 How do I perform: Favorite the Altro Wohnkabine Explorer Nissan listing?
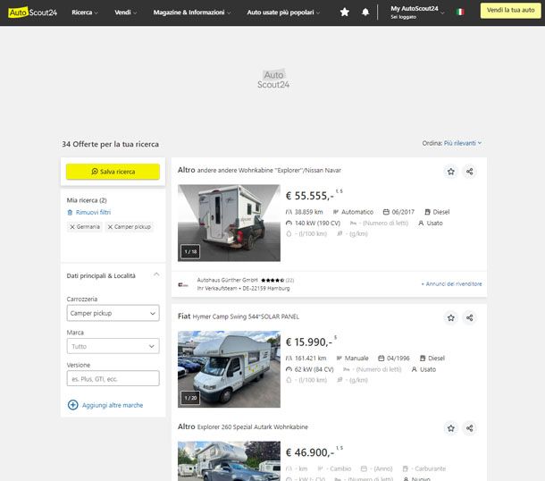451,172
